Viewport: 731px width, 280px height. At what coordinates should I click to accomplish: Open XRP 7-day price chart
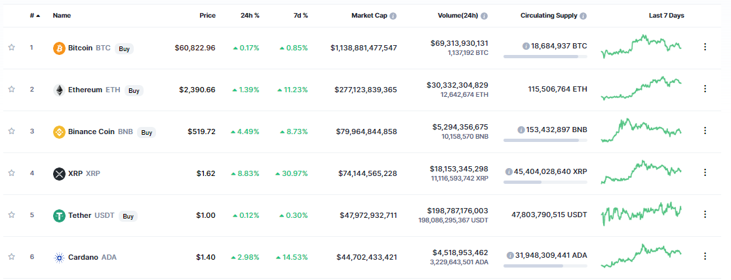(641, 171)
